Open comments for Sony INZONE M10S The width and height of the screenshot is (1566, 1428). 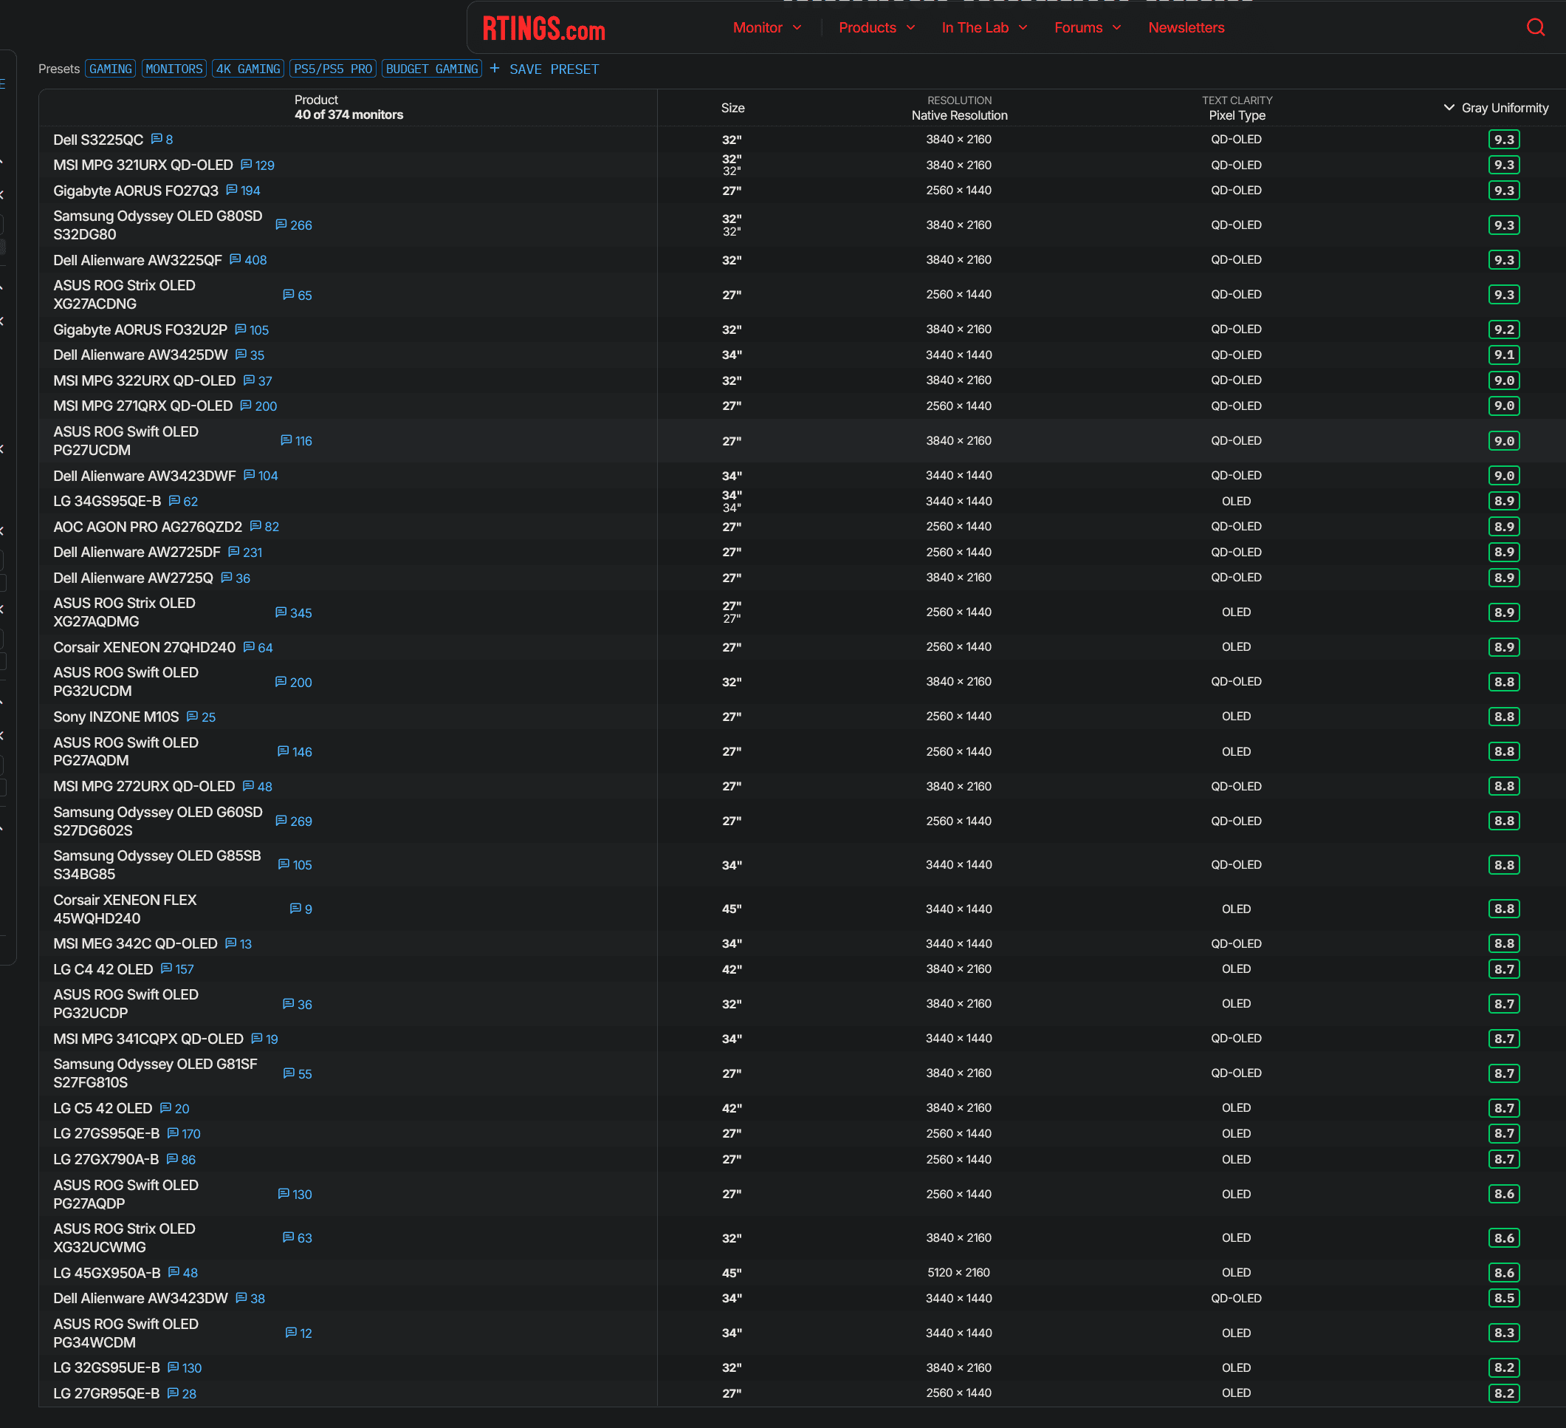193,717
